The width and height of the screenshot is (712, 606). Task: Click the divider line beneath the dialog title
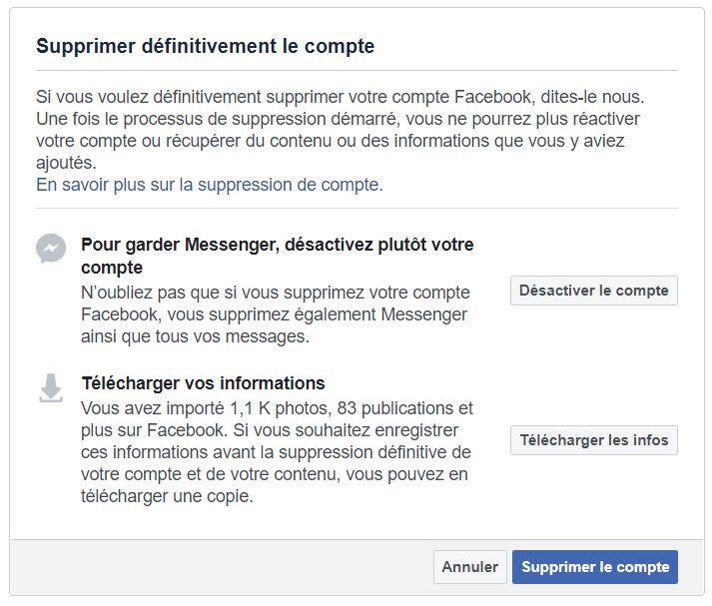pos(356,71)
